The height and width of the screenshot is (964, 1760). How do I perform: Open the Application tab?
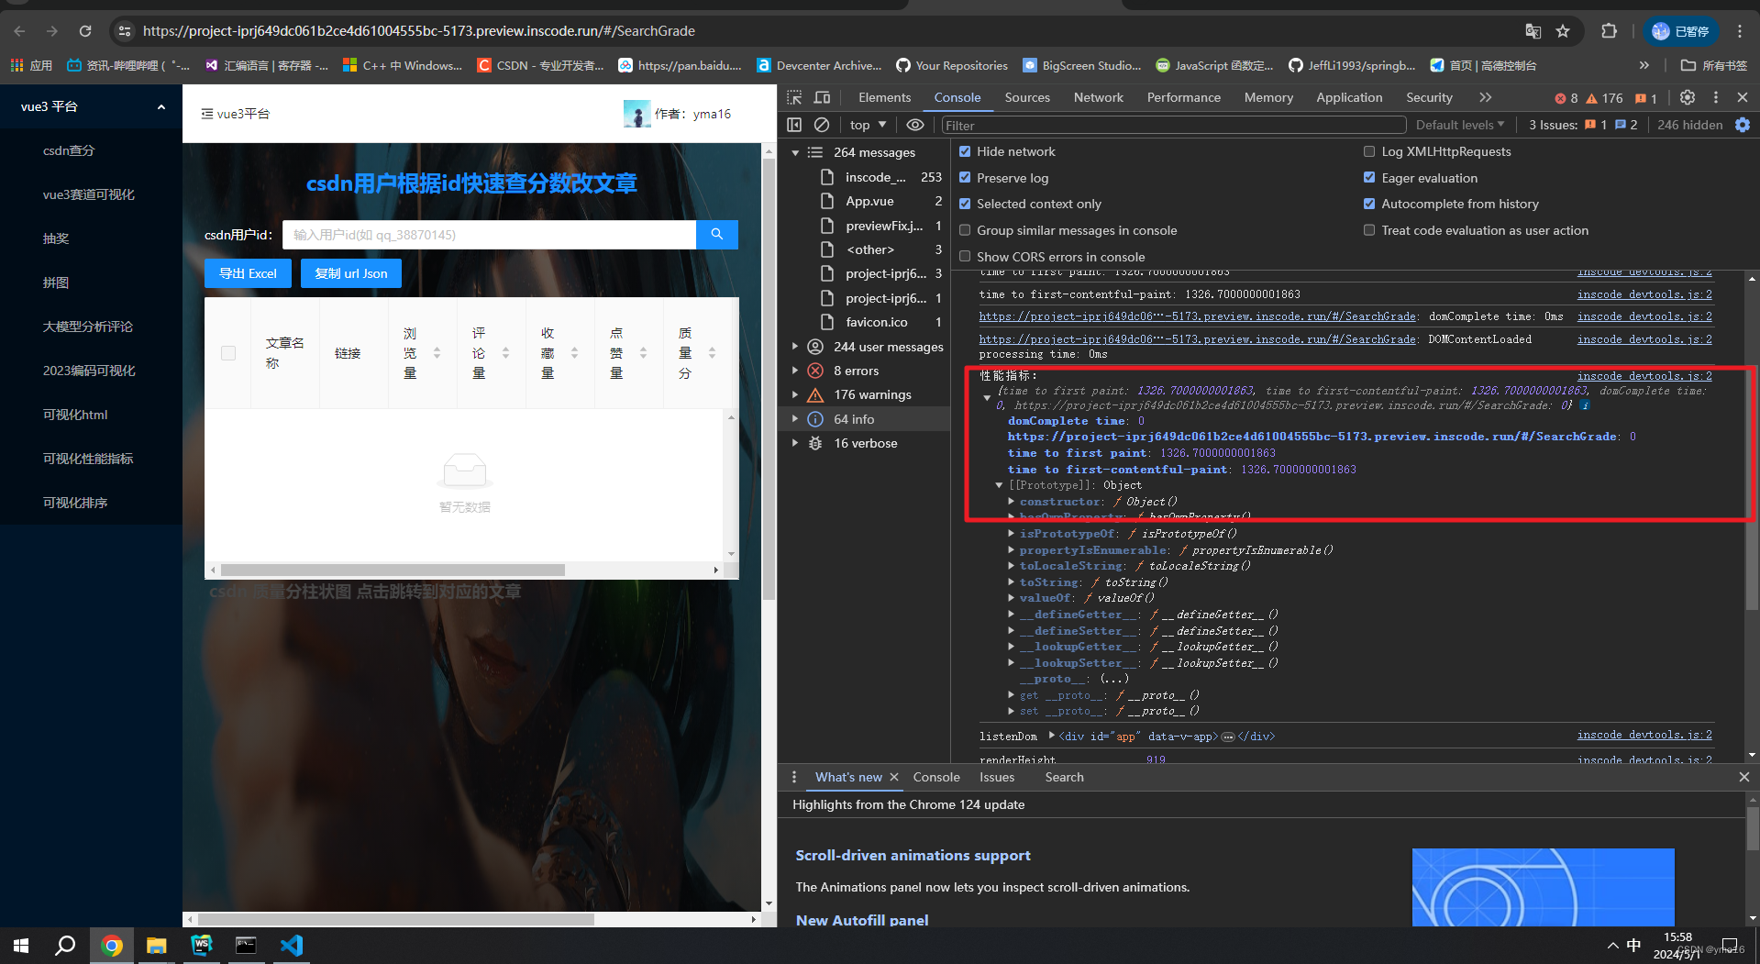[x=1349, y=97]
